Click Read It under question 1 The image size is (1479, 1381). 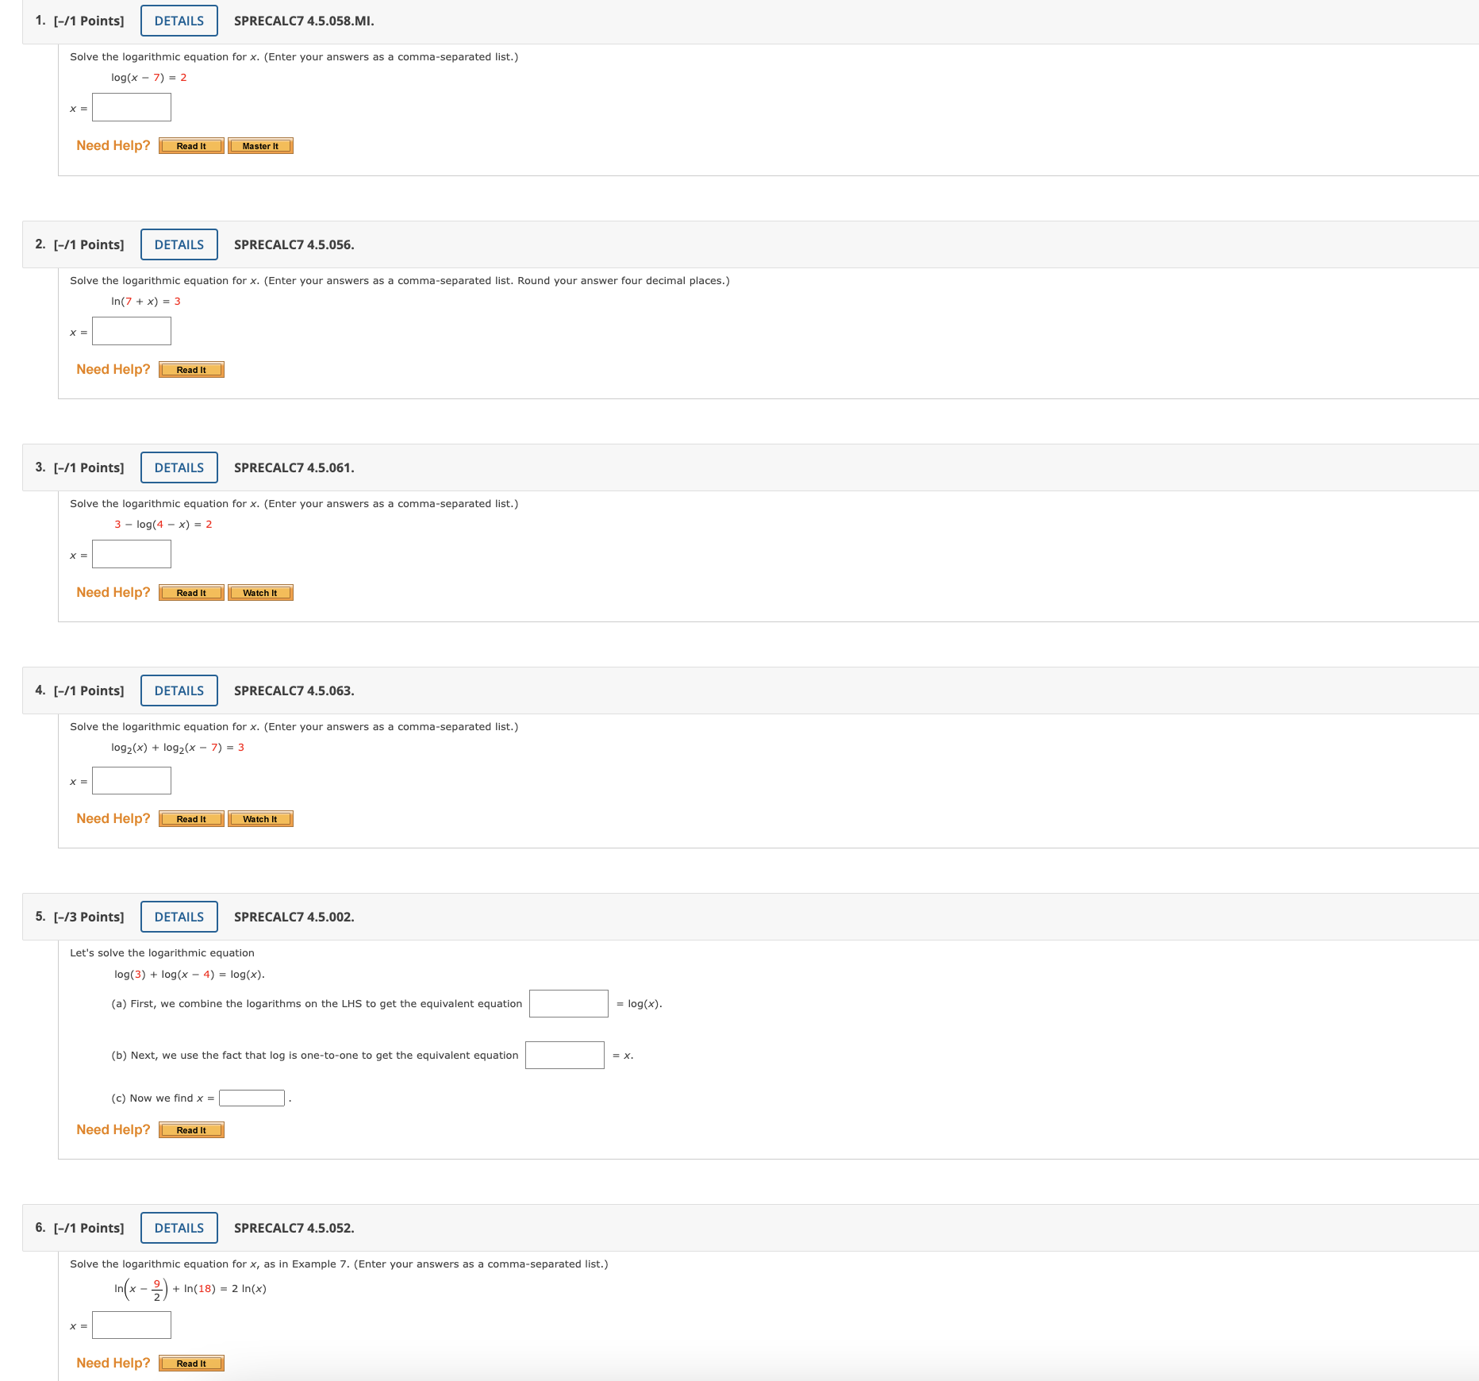(191, 146)
